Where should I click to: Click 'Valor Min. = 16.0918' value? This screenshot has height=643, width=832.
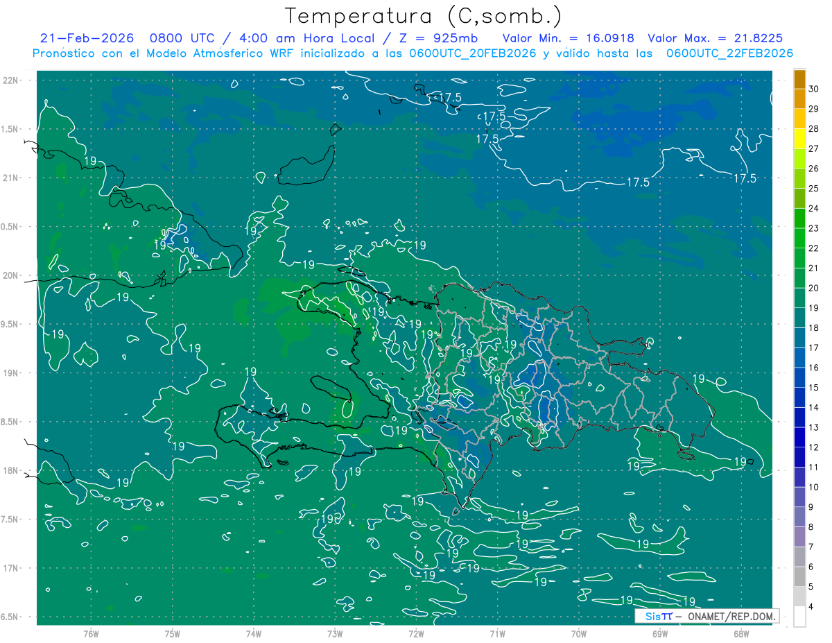pos(569,39)
